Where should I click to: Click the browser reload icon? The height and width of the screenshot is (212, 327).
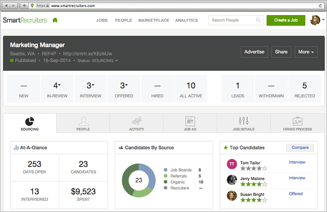click(320, 6)
